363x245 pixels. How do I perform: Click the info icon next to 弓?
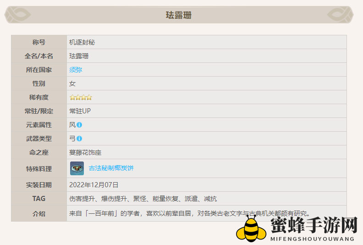[x=79, y=139]
